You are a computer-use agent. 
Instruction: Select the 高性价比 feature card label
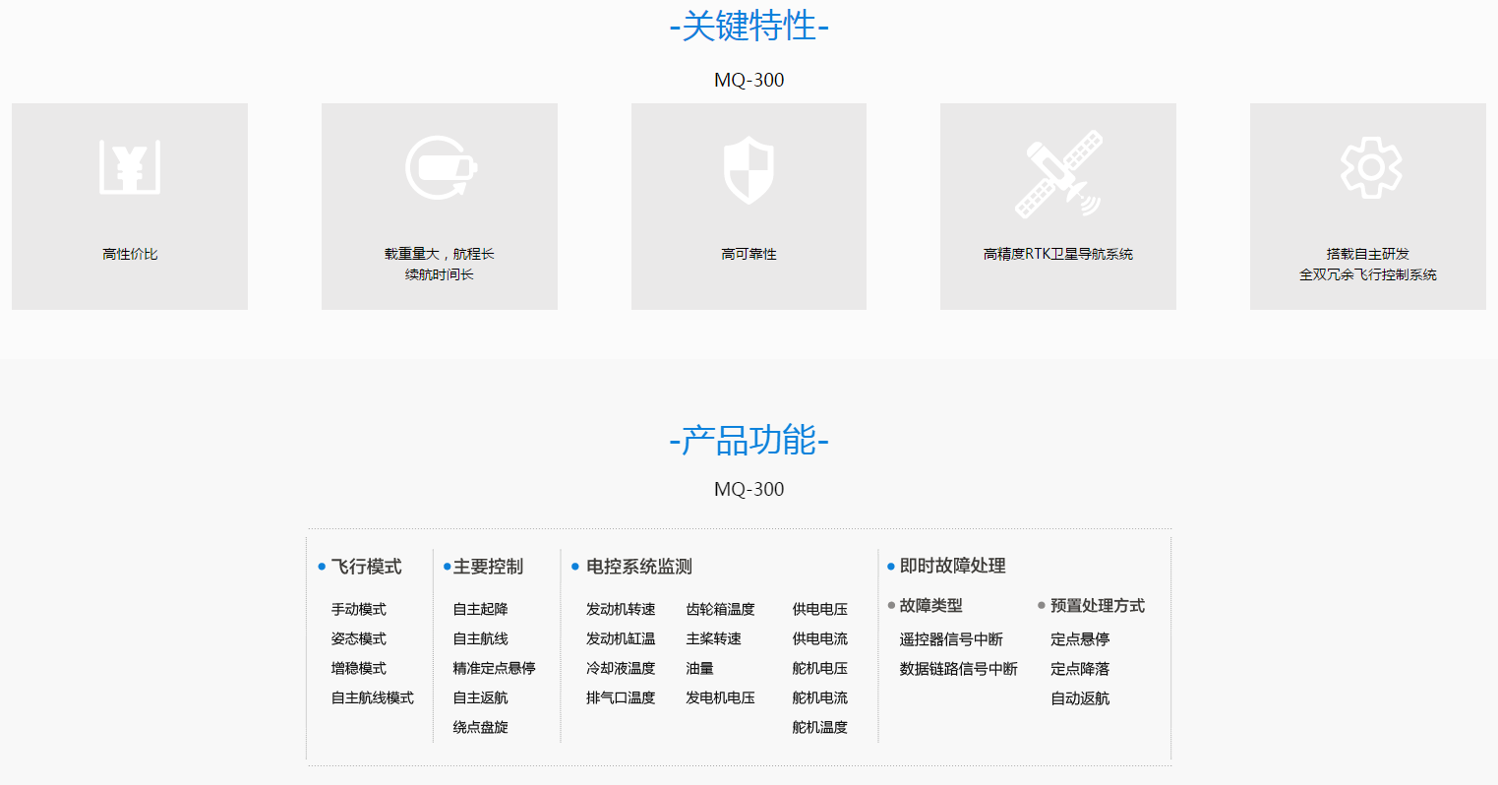[130, 254]
